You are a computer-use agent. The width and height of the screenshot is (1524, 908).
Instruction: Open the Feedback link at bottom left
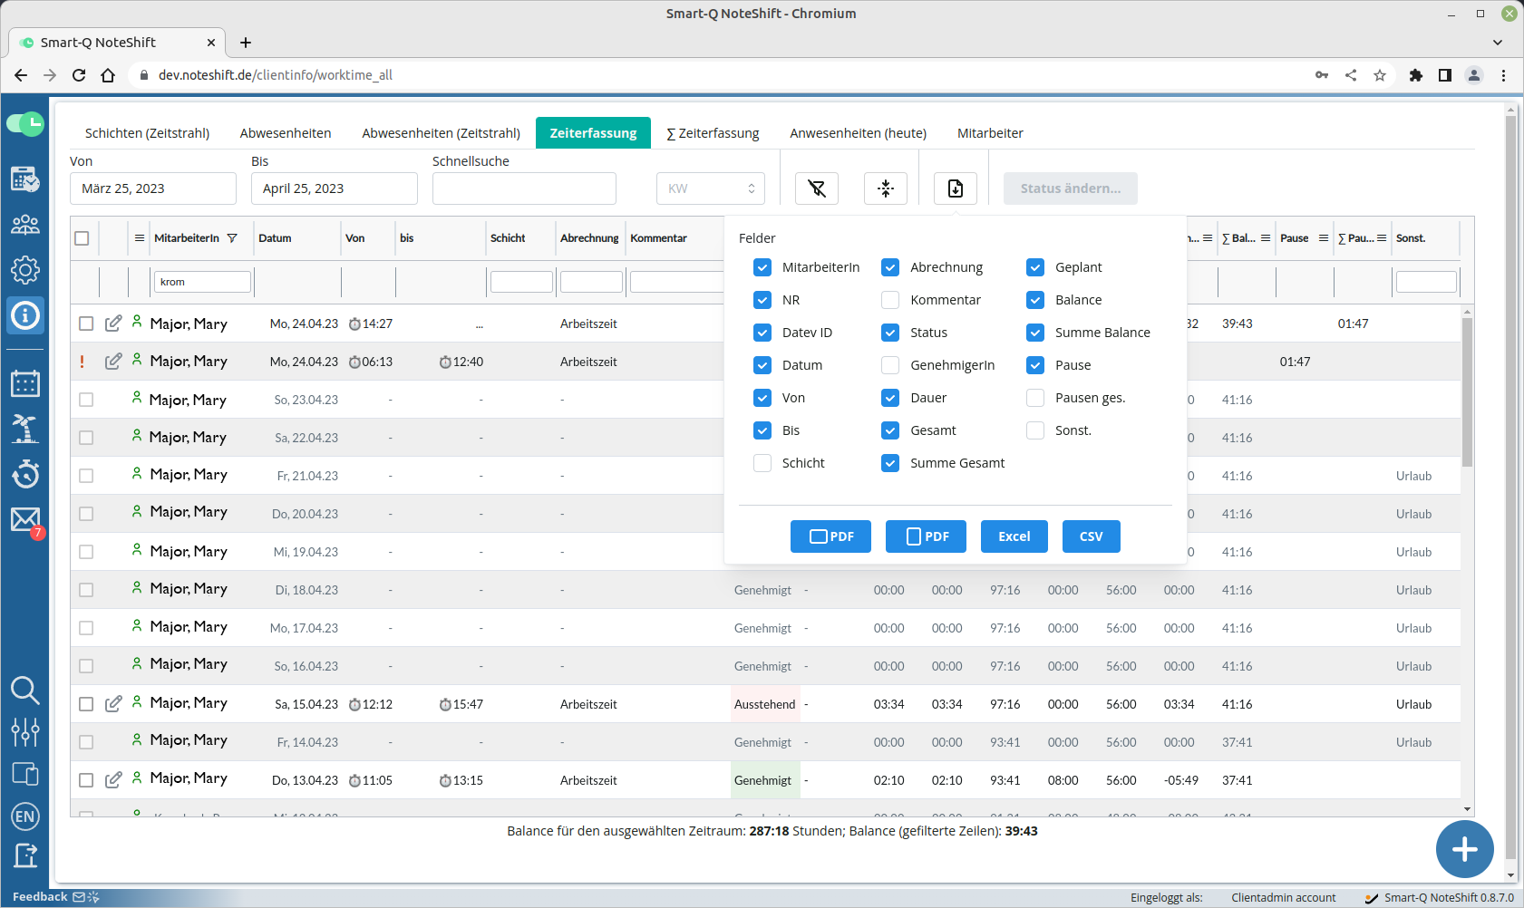(x=55, y=897)
